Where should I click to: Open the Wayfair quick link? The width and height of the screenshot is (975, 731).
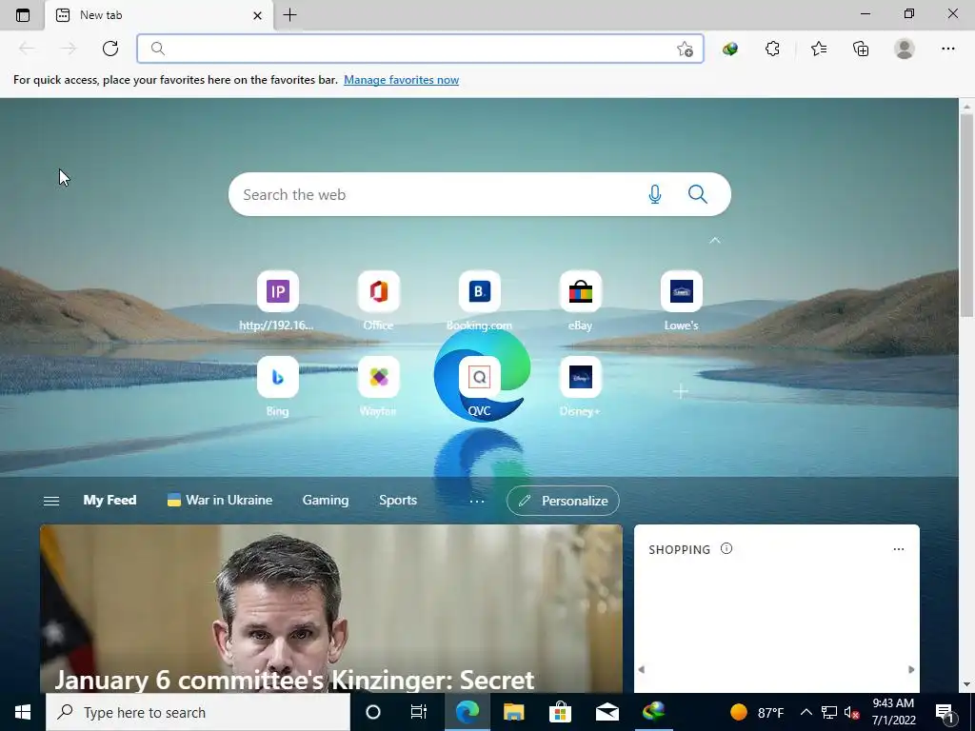point(378,386)
